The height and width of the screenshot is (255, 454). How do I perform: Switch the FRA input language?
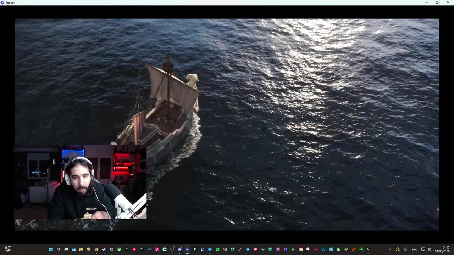coord(414,249)
